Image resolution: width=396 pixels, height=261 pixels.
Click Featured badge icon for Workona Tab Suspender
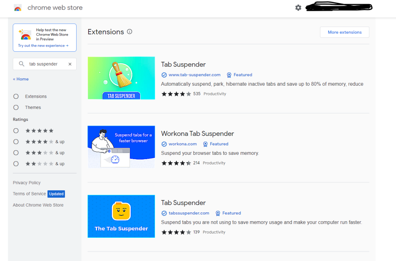[205, 144]
